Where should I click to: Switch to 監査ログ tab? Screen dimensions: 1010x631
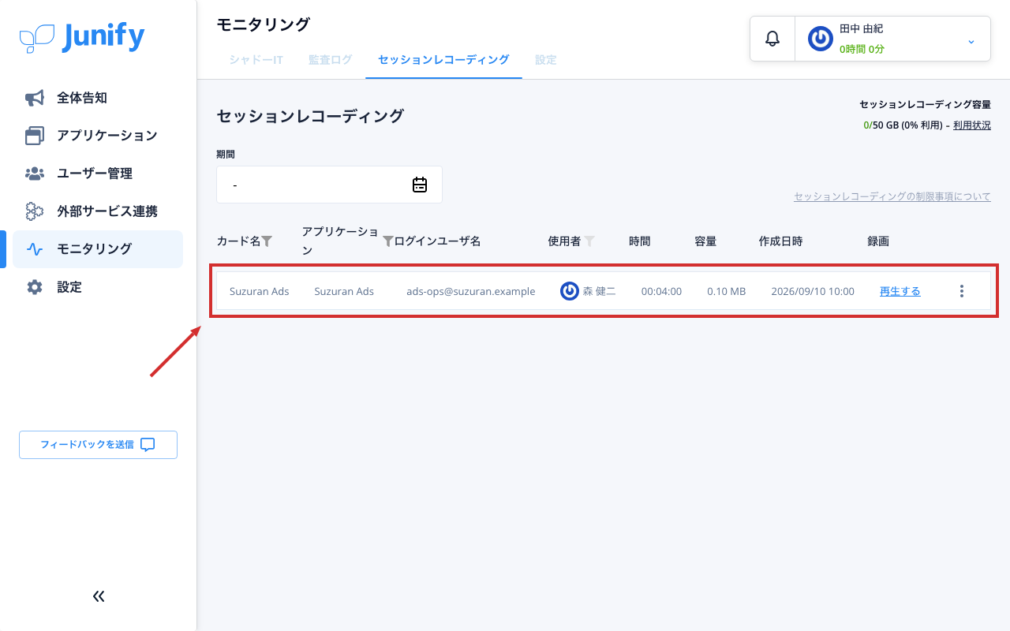click(331, 60)
